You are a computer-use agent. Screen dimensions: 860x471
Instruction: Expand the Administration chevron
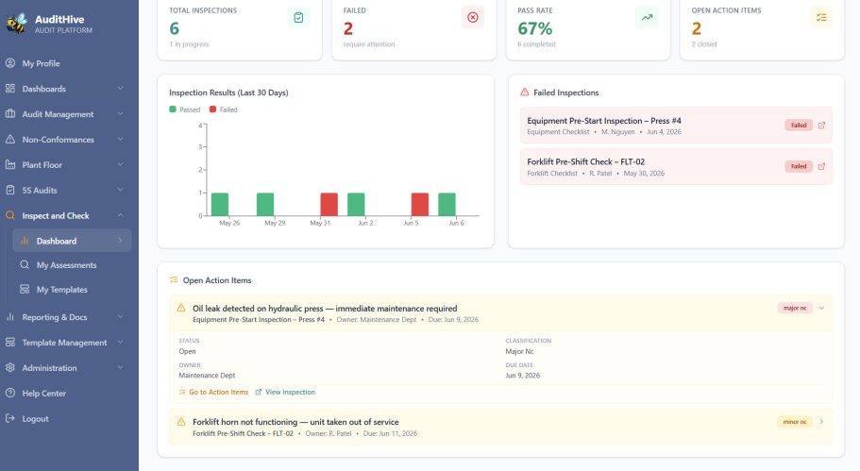pyautogui.click(x=120, y=367)
